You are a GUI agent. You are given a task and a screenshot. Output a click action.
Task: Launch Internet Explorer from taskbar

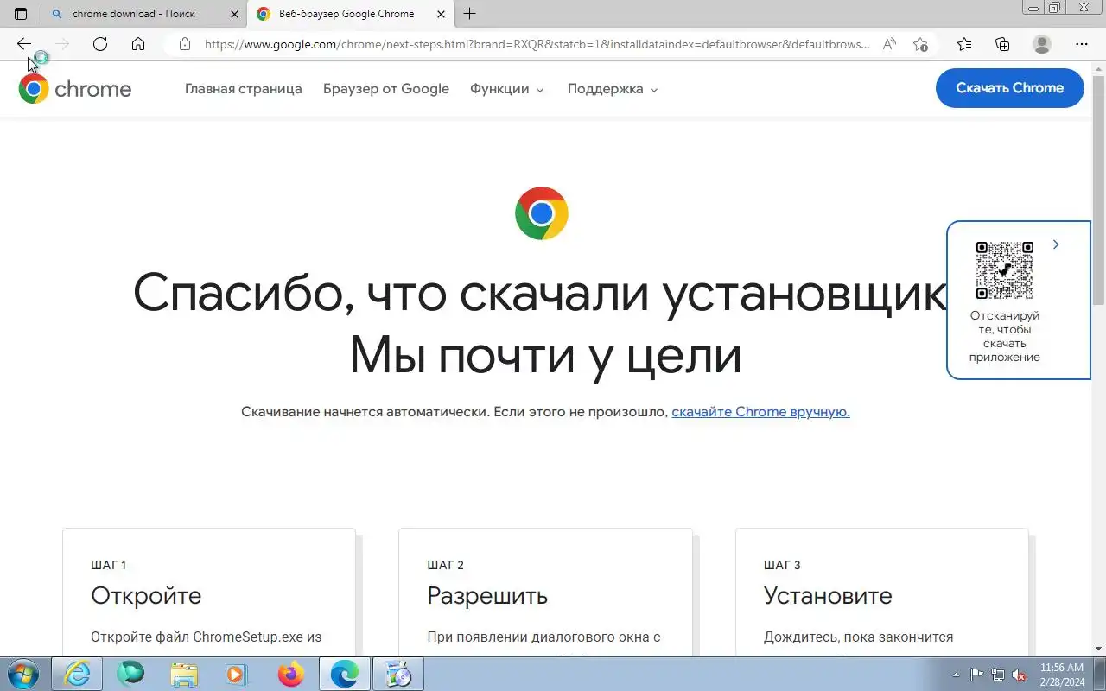click(x=77, y=674)
